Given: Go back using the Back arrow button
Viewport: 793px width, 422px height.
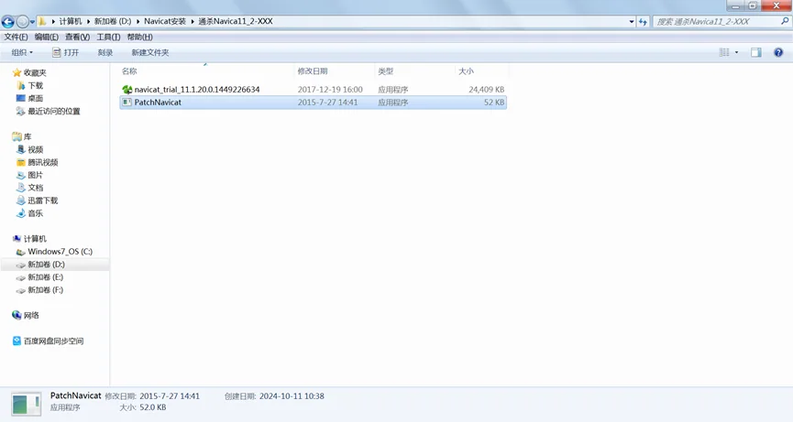Looking at the screenshot, I should pos(7,22).
